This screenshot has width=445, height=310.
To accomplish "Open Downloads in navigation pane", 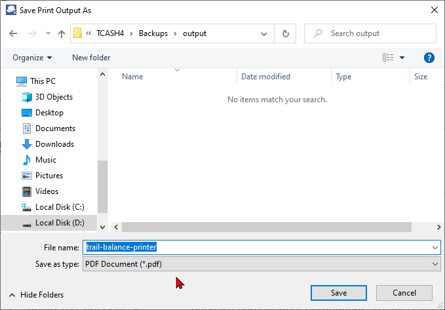I will 54,144.
